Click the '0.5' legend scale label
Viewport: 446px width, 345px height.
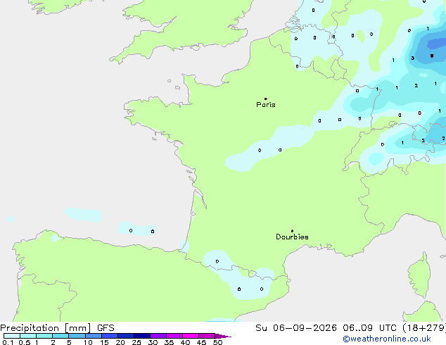click(25, 342)
